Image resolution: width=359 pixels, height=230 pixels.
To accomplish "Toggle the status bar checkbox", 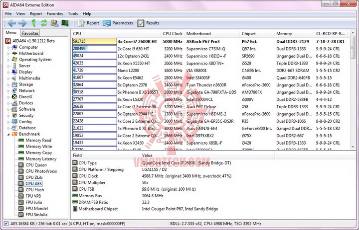I will coord(6,224).
